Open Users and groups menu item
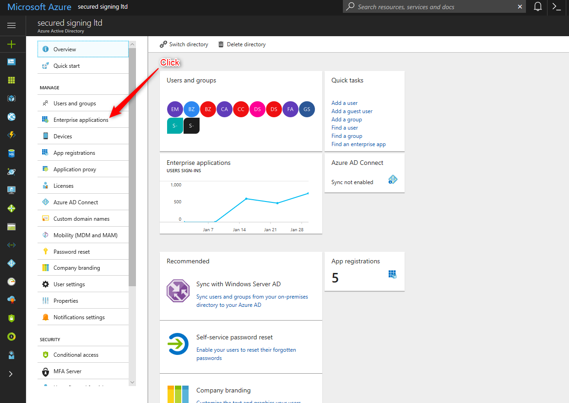 click(x=83, y=103)
